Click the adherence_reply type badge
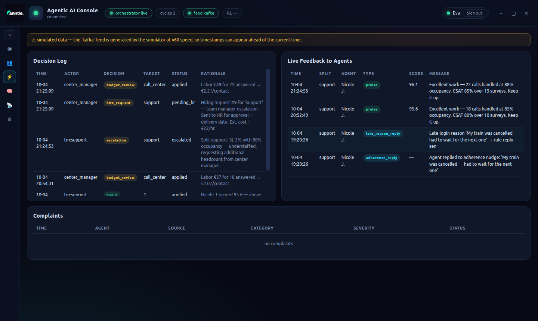Screen dimensions: 538x321 381,158
